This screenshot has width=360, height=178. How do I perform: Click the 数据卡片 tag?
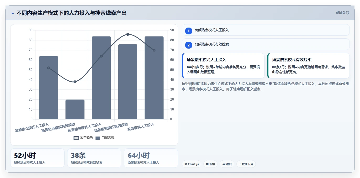(x=246, y=164)
